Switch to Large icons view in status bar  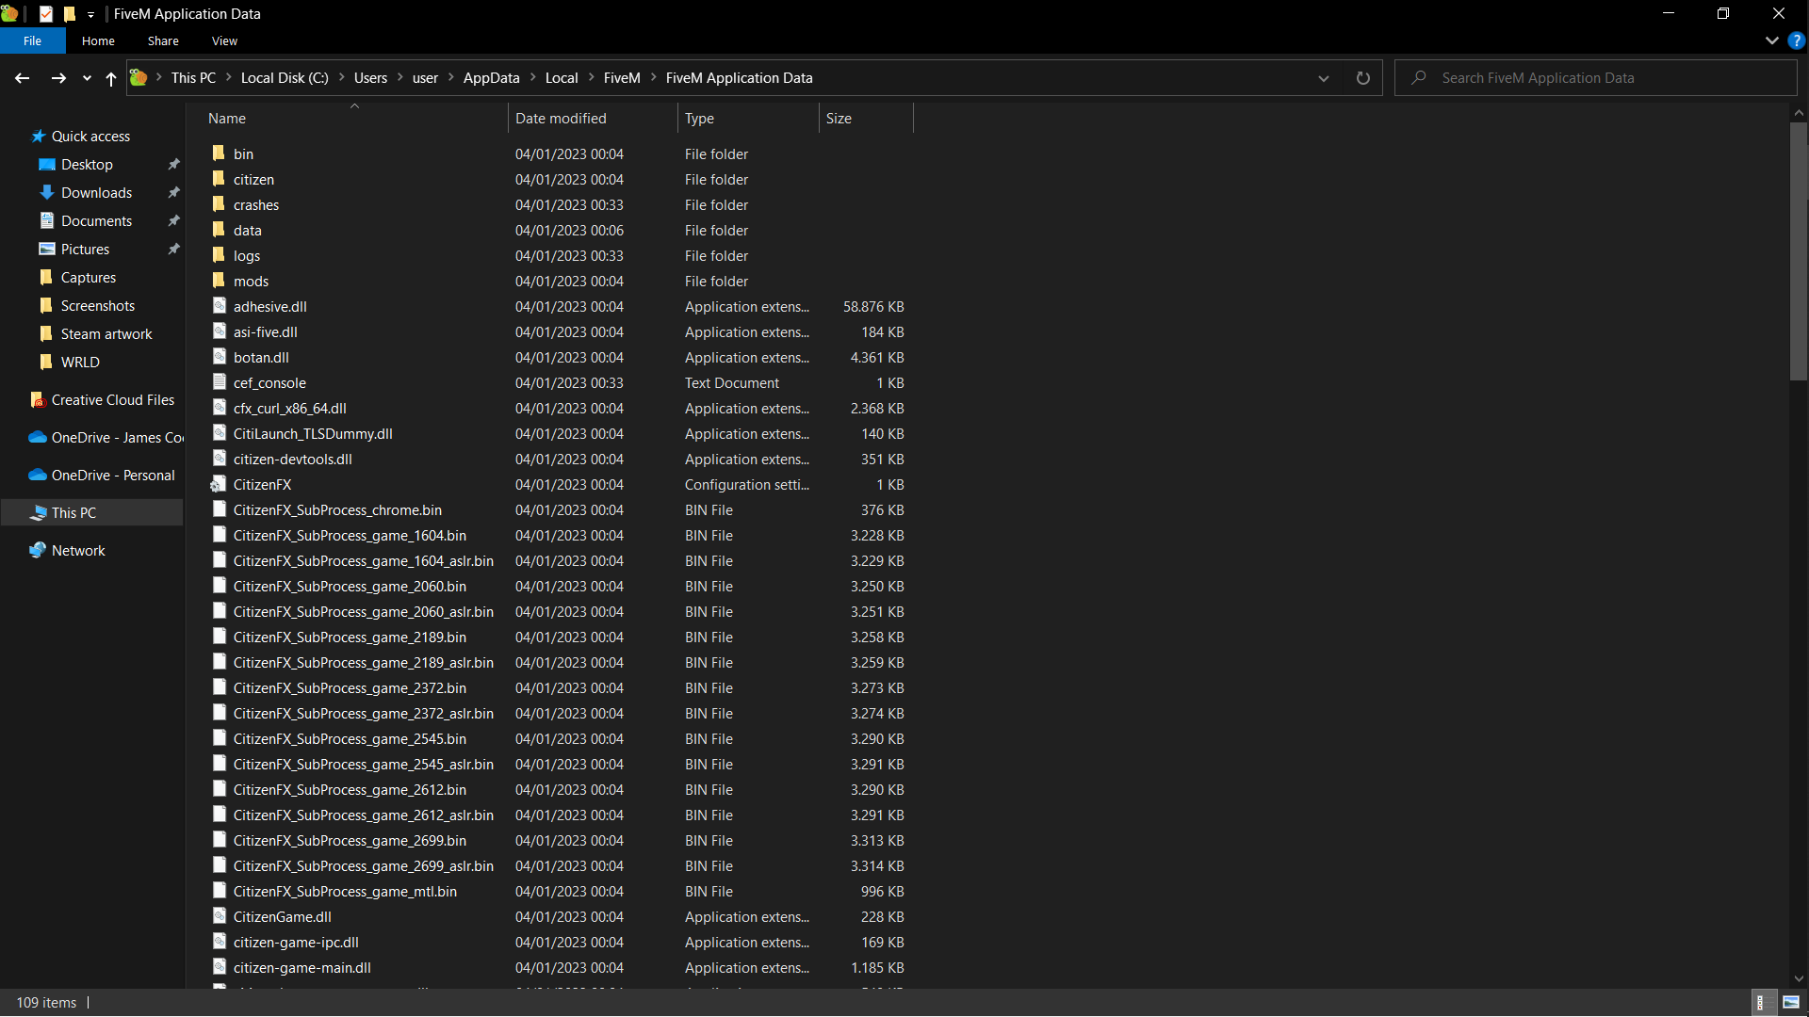[1791, 1003]
